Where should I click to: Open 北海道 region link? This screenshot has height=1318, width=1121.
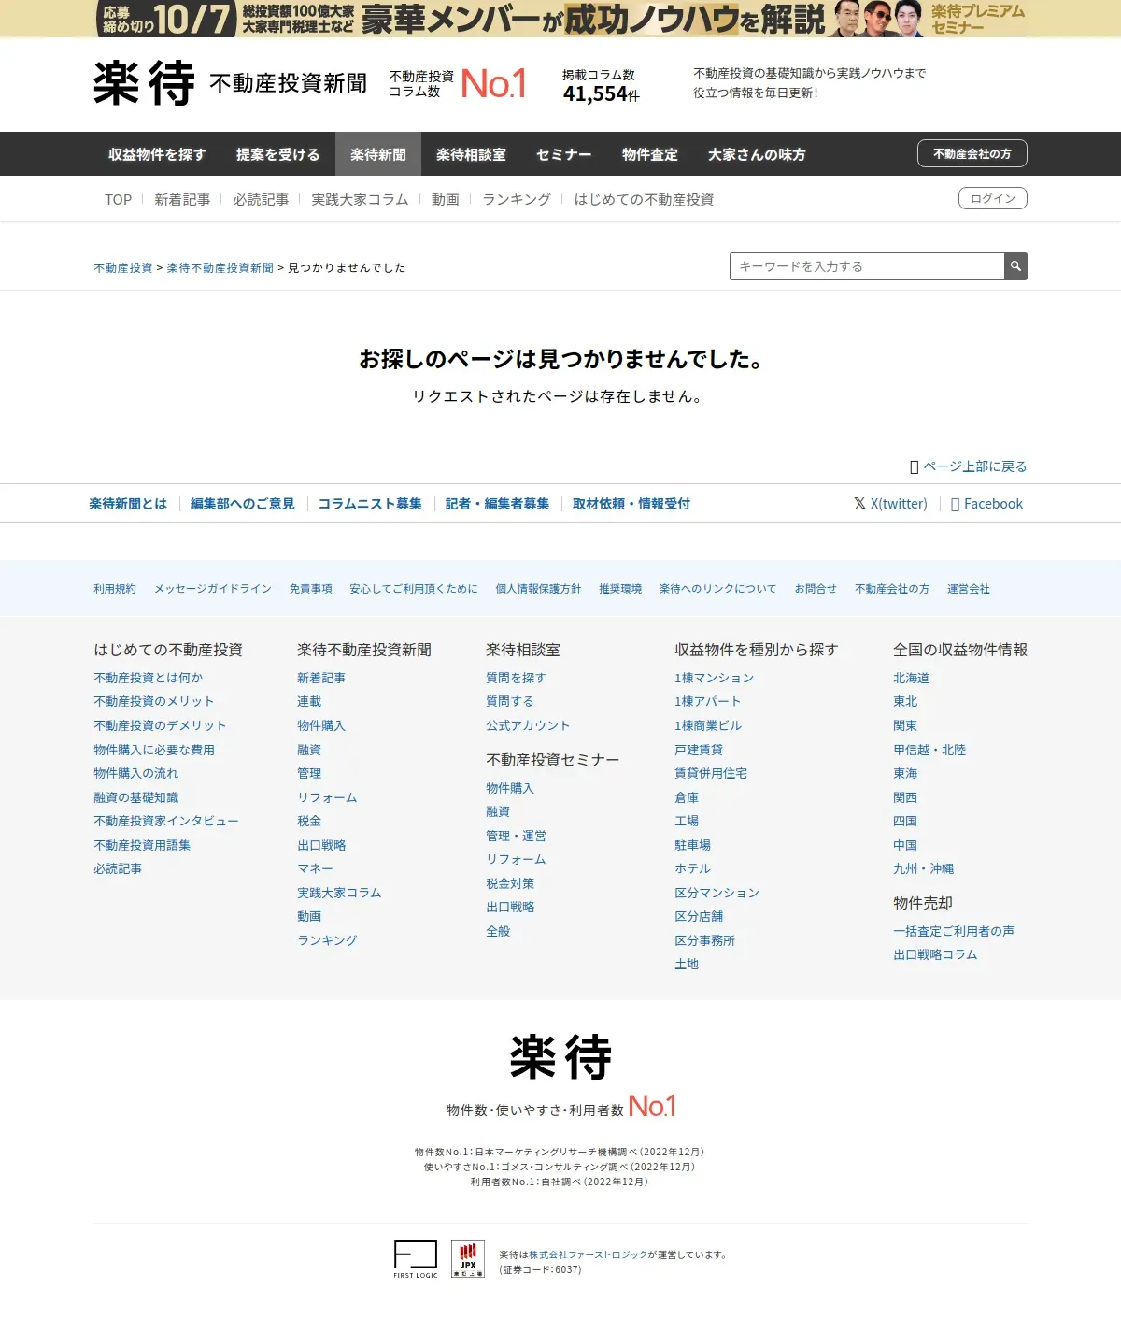pyautogui.click(x=911, y=678)
